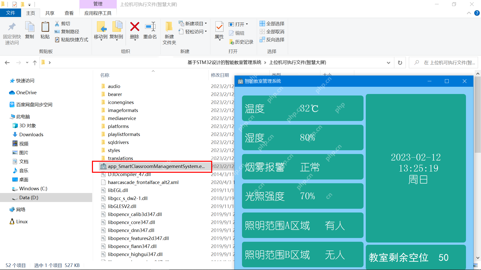Click the navigate up arrow button

point(35,62)
